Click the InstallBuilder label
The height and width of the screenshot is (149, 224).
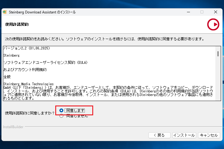[x=13, y=127]
